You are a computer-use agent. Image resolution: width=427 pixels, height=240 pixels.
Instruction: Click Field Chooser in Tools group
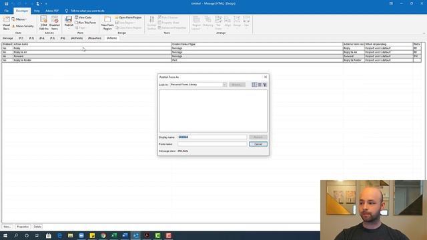coord(167,17)
